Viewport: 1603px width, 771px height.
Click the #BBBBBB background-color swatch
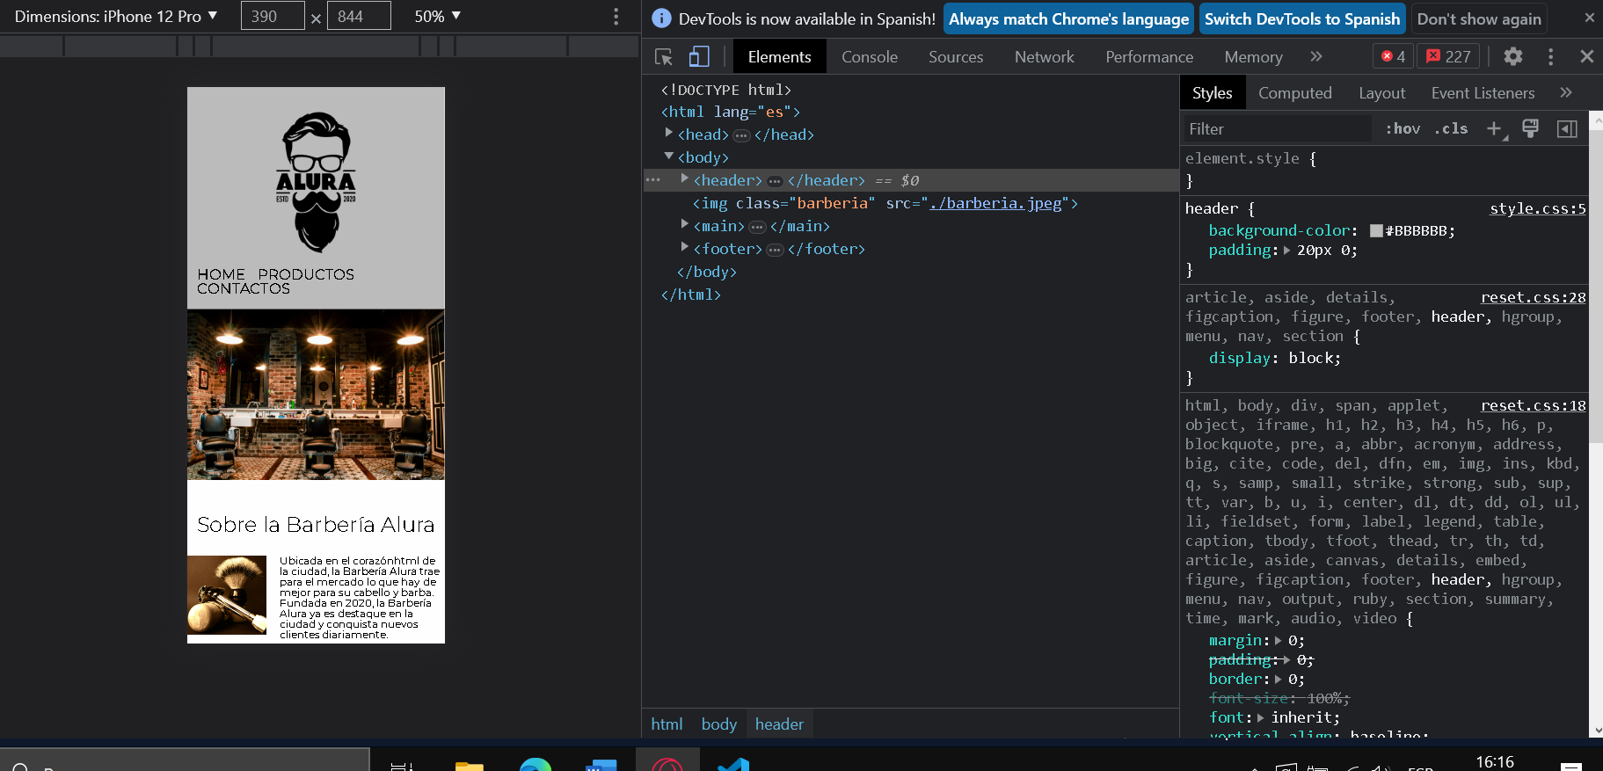(x=1376, y=231)
